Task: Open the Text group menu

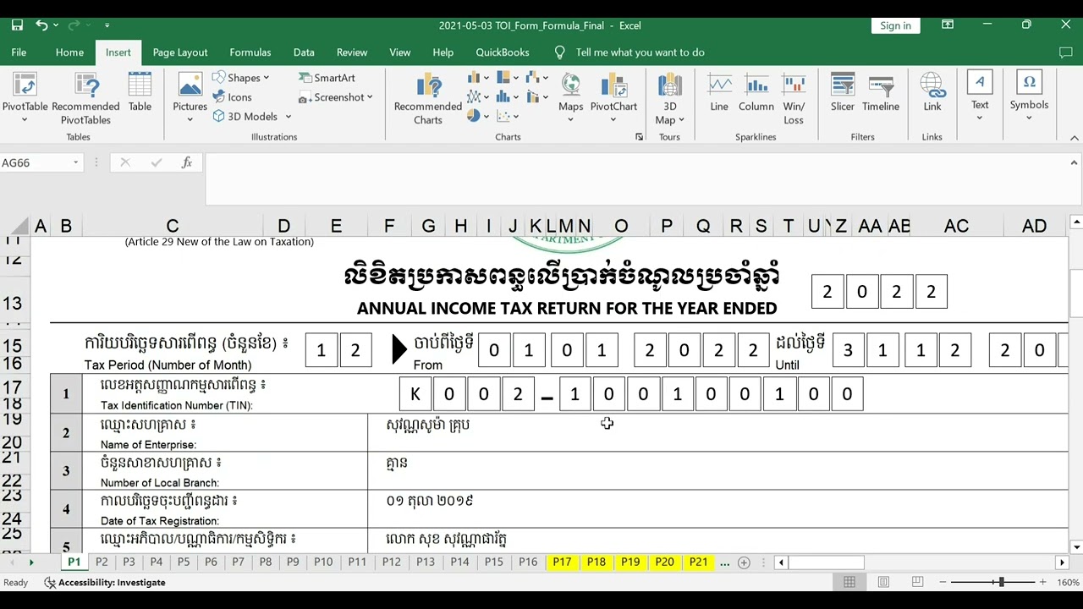Action: pyautogui.click(x=980, y=96)
